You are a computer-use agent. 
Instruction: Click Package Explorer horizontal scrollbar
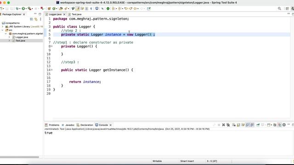19,157
